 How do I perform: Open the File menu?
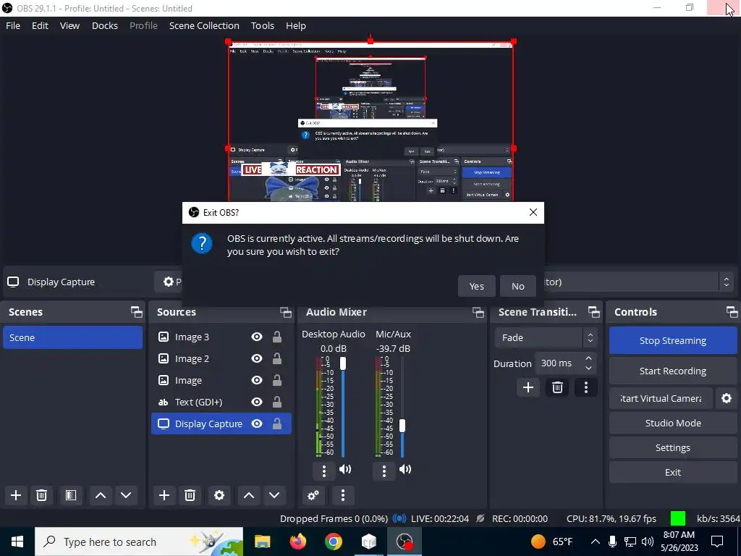pos(13,25)
